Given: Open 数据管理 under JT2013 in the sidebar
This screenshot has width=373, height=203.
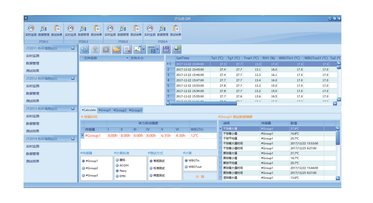Looking at the screenshot, I should pos(33,124).
